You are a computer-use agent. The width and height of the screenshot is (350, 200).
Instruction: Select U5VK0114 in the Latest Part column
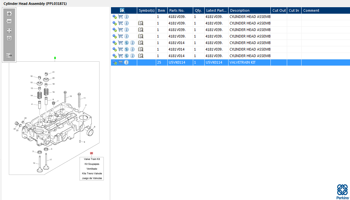pyautogui.click(x=216, y=63)
